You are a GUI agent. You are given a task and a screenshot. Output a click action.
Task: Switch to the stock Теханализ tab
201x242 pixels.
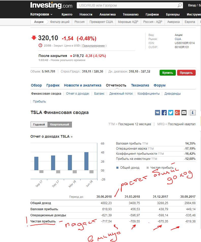(x=140, y=85)
